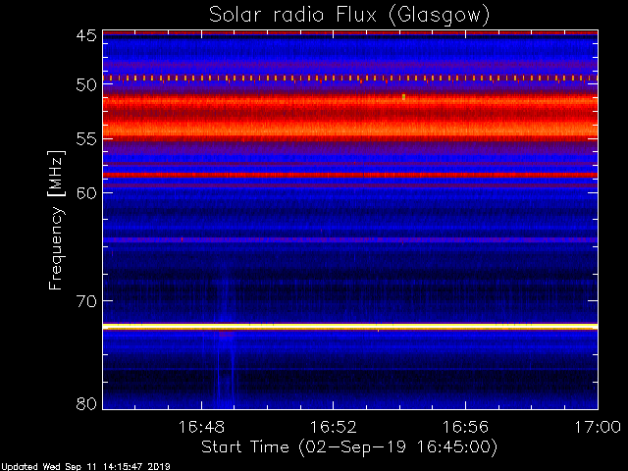
Task: Click the '16:56' time axis label
Action: [x=465, y=427]
